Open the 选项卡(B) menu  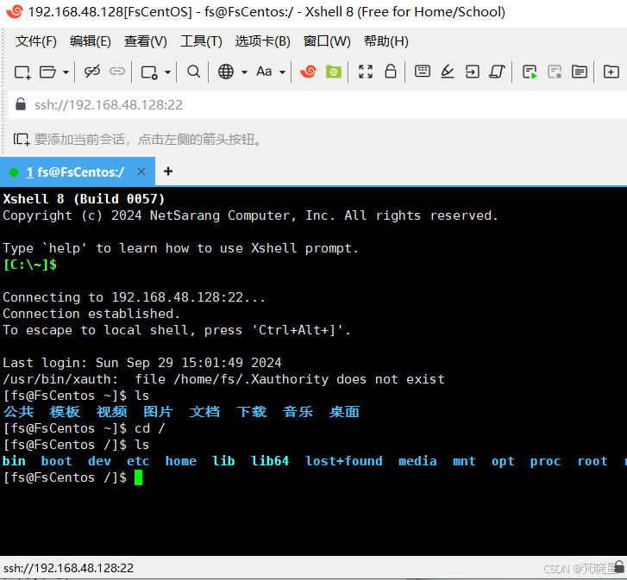click(x=263, y=41)
